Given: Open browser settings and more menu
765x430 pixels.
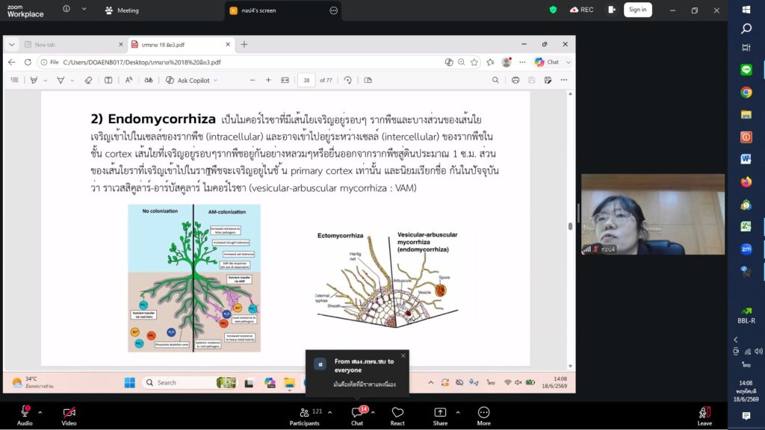Looking at the screenshot, I should tap(522, 63).
